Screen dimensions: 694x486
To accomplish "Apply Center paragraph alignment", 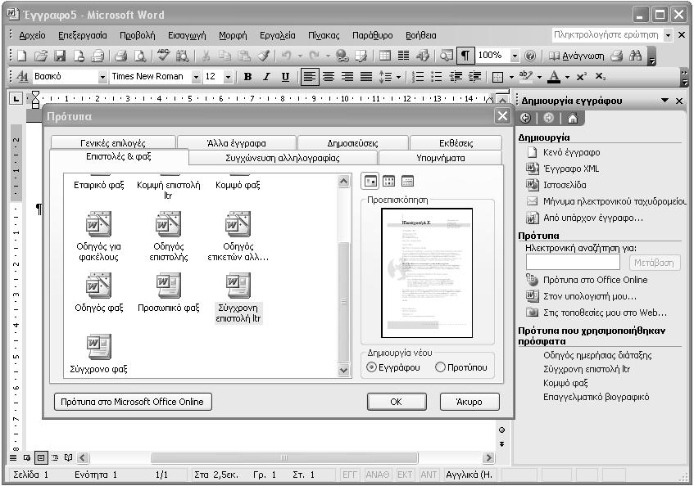I will click(x=329, y=77).
